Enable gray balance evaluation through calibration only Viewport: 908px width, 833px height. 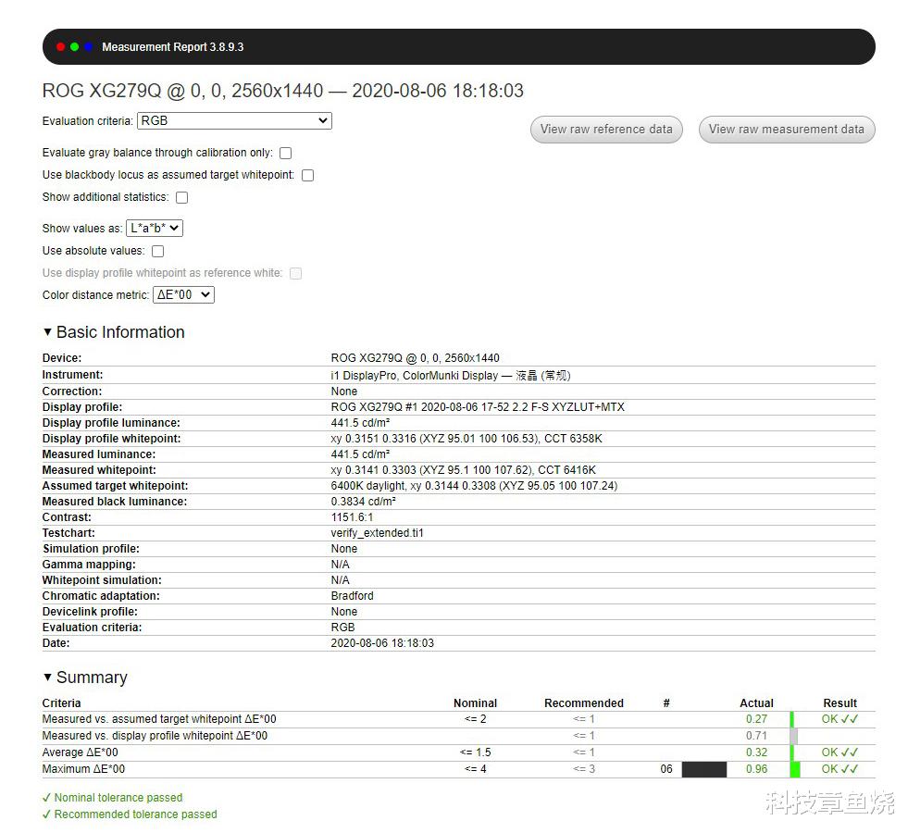pos(285,153)
